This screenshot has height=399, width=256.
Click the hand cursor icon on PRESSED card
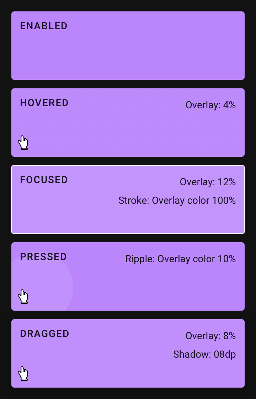pos(23,296)
